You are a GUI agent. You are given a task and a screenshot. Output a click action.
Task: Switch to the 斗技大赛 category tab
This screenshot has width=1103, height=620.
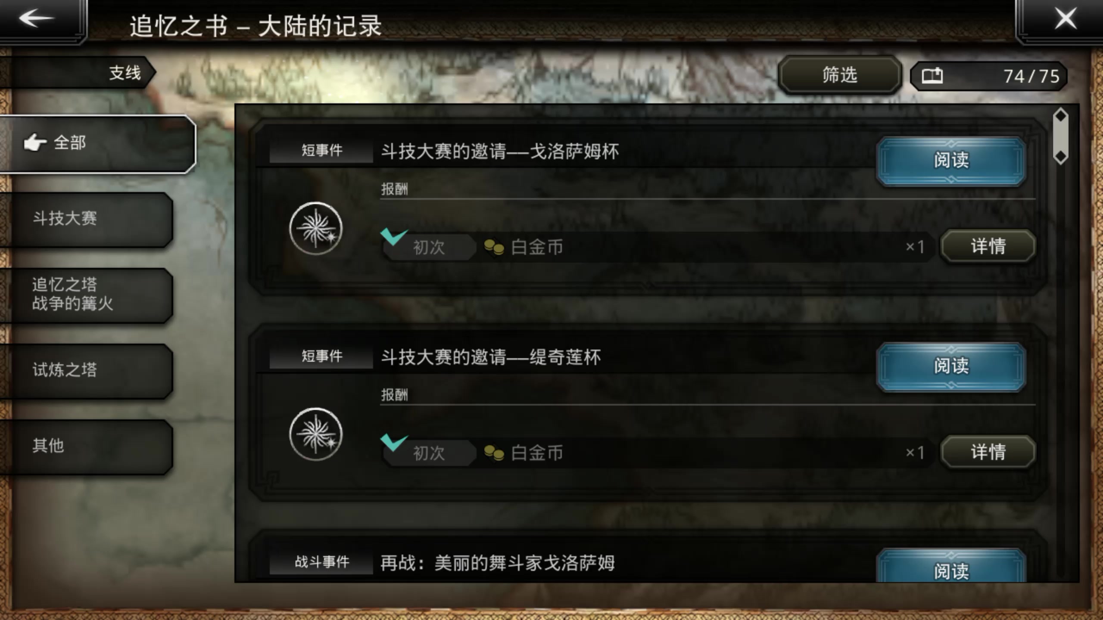click(x=86, y=219)
